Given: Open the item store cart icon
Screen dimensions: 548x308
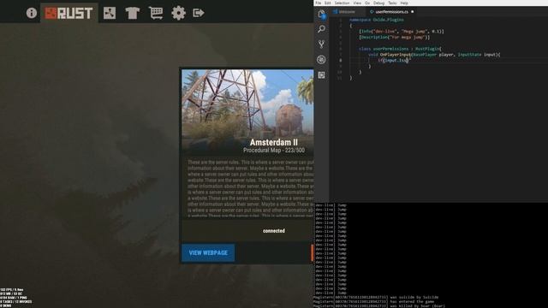Looking at the screenshot, I should tap(156, 13).
